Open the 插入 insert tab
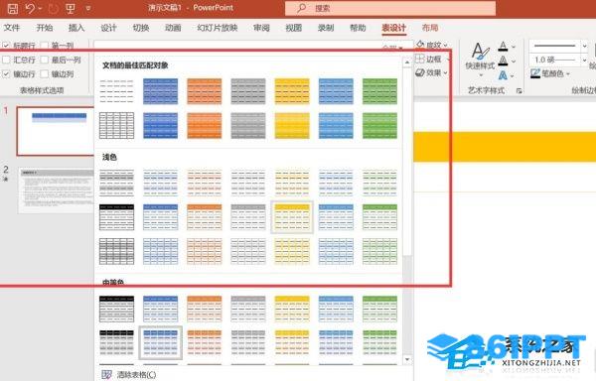This screenshot has height=381, width=596. click(x=76, y=28)
